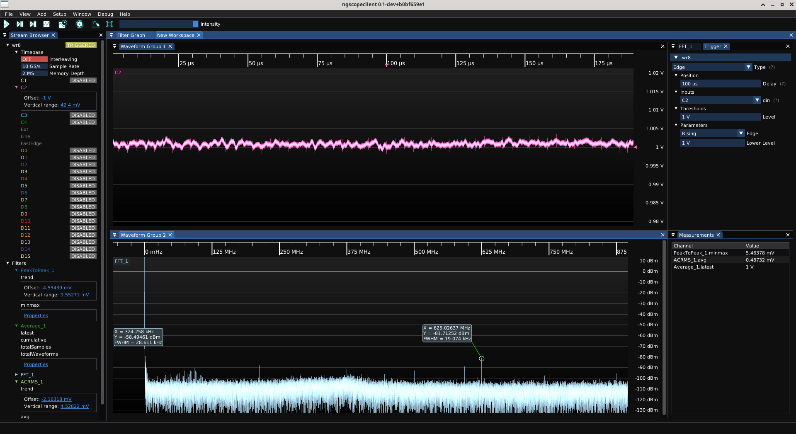Viewport: 796px width, 434px height.
Task: Click the Lower Level field 1 V
Action: (x=712, y=143)
